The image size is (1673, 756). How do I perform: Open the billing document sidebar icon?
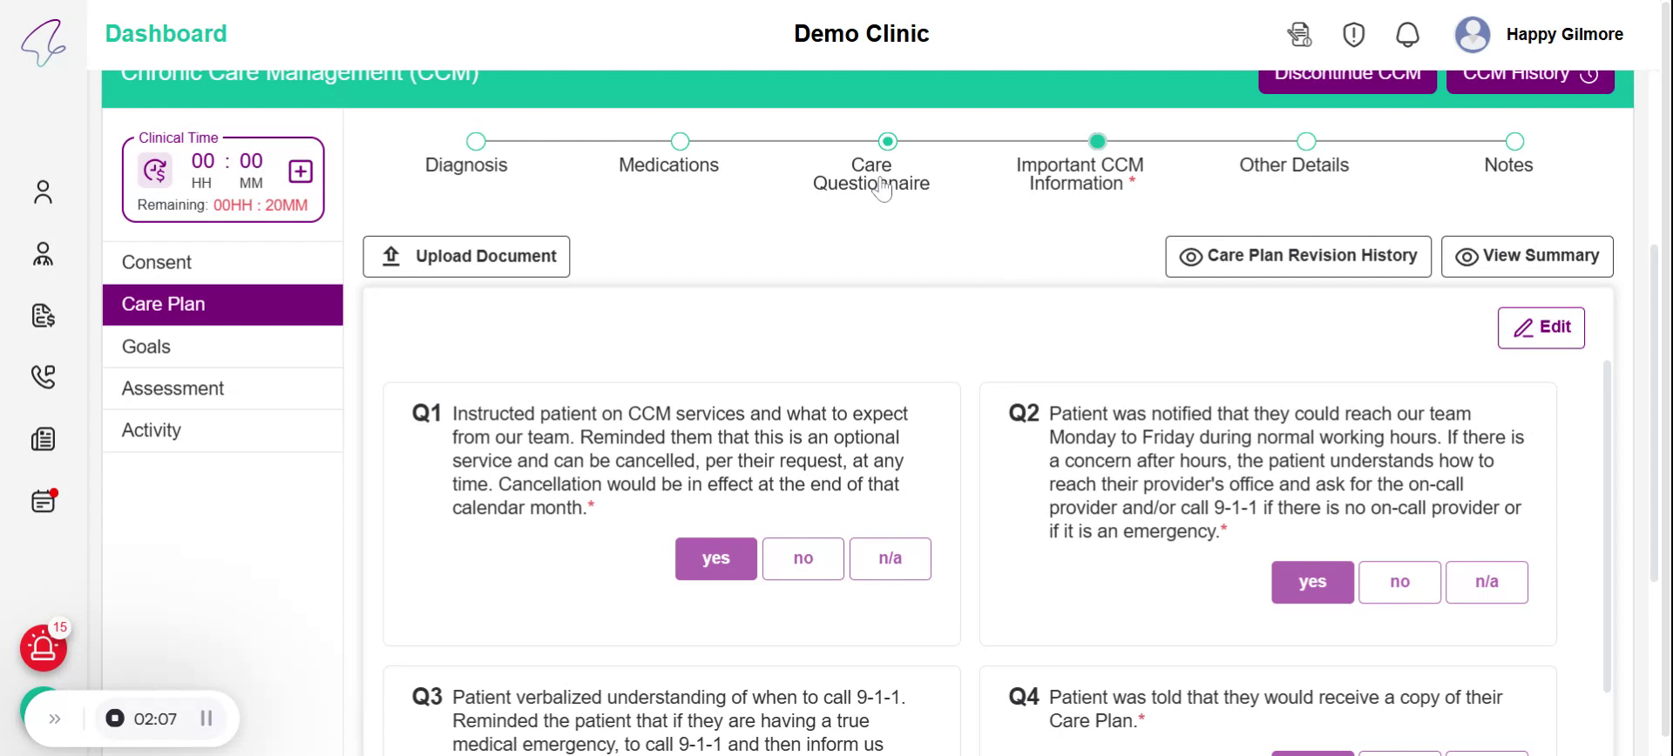pos(43,315)
